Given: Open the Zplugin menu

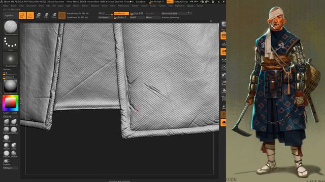Looking at the screenshot, I should pyautogui.click(x=191, y=6).
